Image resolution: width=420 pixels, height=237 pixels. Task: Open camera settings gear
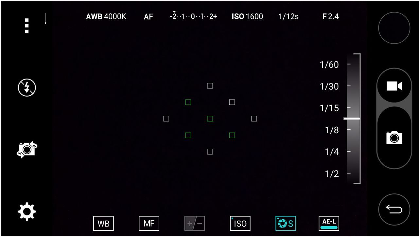point(27,211)
